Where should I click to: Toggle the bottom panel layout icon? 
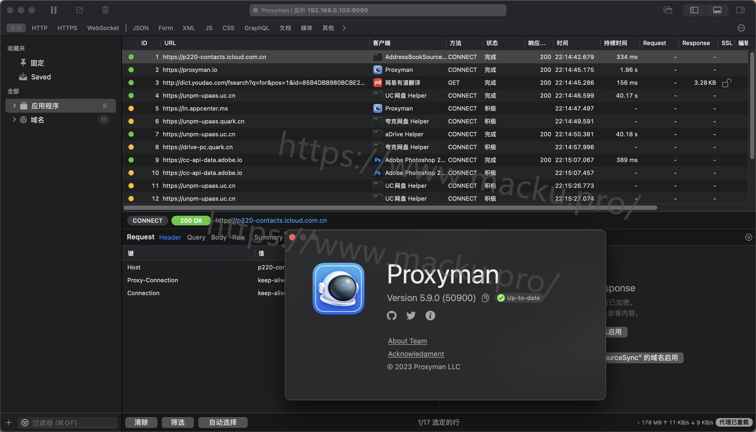click(717, 10)
